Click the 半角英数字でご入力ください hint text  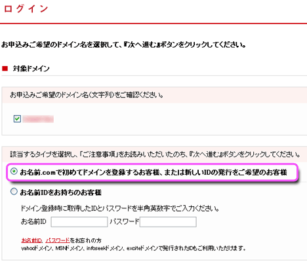point(120,208)
